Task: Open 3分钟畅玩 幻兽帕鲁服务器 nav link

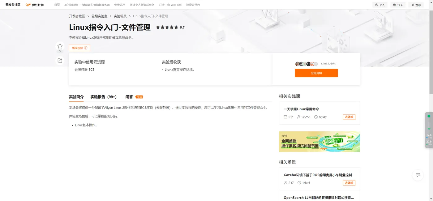Action: point(87,5)
